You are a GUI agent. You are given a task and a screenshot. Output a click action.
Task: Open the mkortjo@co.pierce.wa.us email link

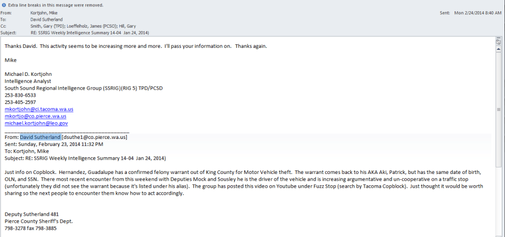pyautogui.click(x=36, y=116)
